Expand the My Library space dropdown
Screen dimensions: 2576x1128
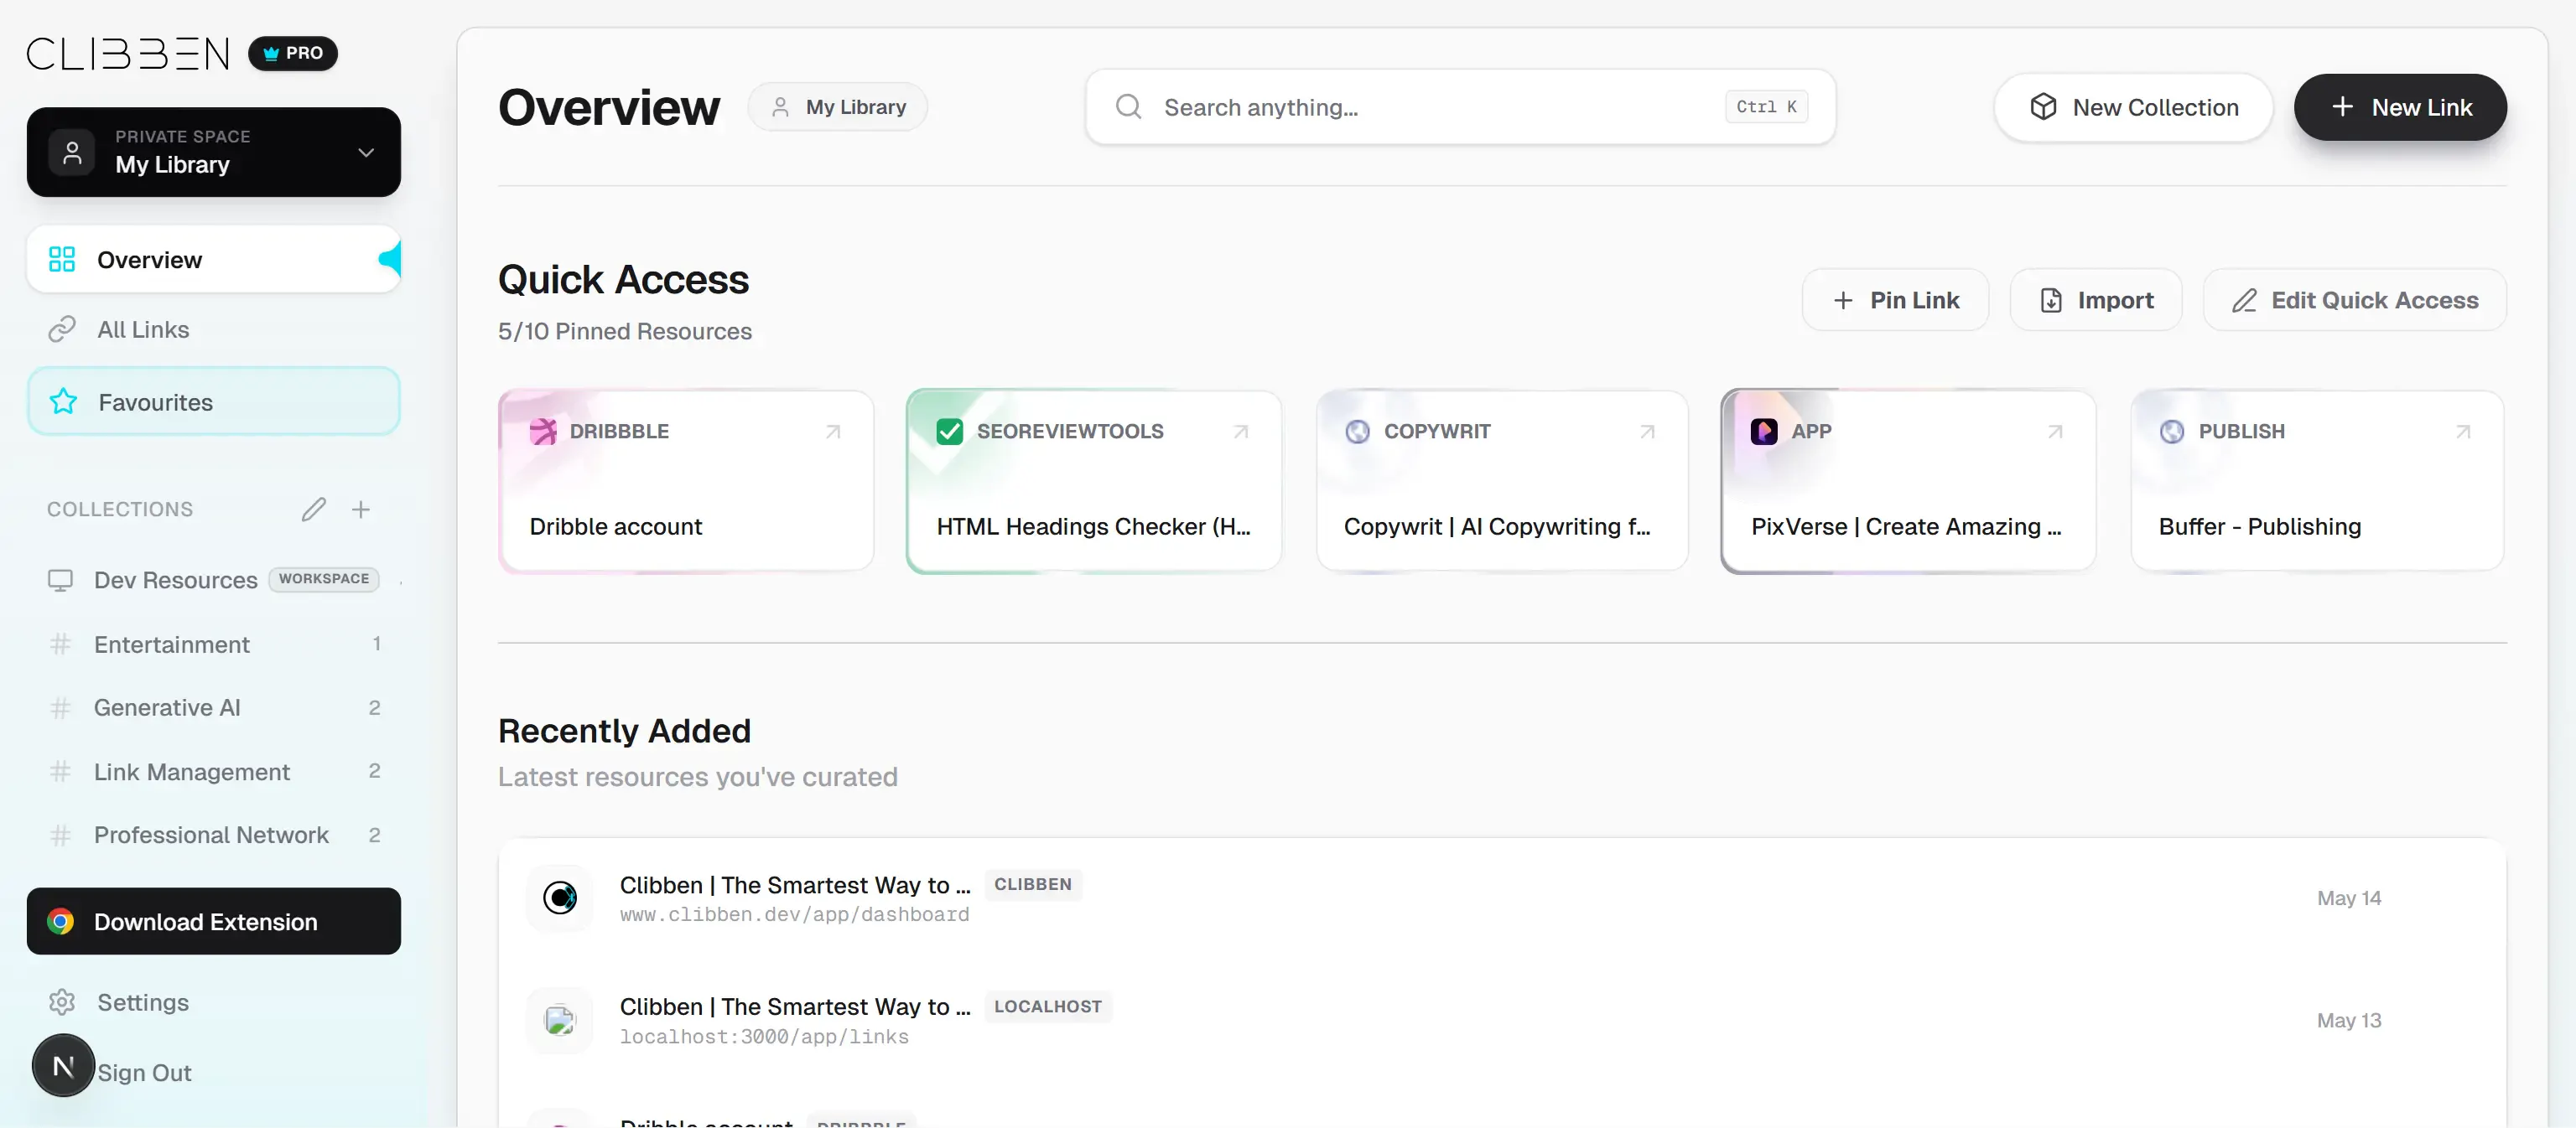click(x=214, y=152)
